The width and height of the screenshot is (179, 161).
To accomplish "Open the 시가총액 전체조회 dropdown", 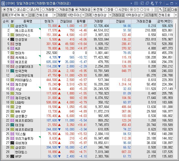I will point(176,15).
